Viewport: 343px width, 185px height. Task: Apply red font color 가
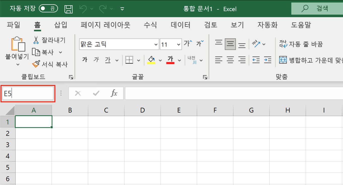(170, 60)
